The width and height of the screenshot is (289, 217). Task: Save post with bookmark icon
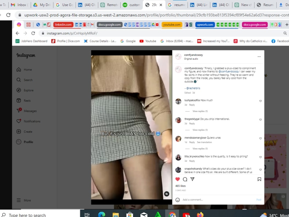coord(259,179)
